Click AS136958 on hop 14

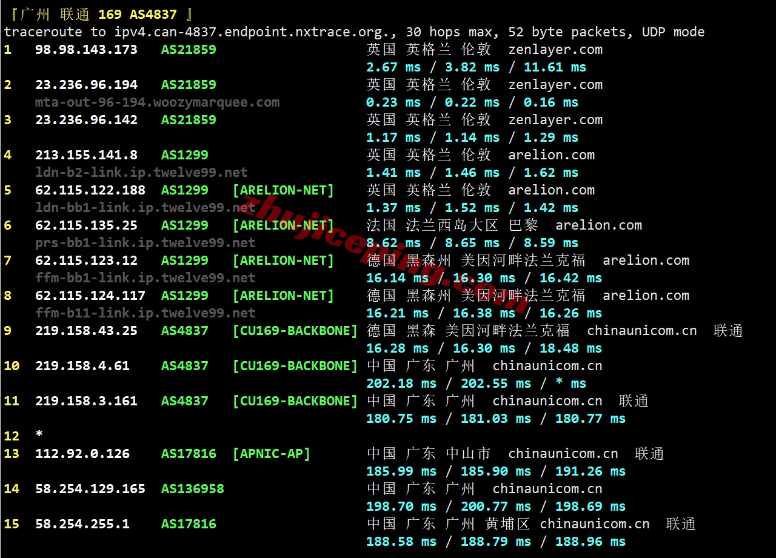[x=192, y=489]
